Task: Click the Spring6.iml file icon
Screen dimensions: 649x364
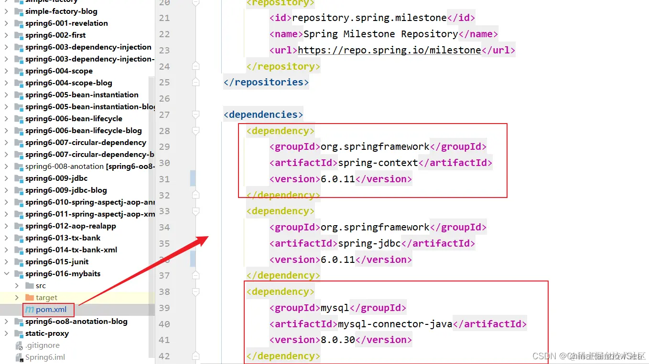Action: (x=19, y=357)
